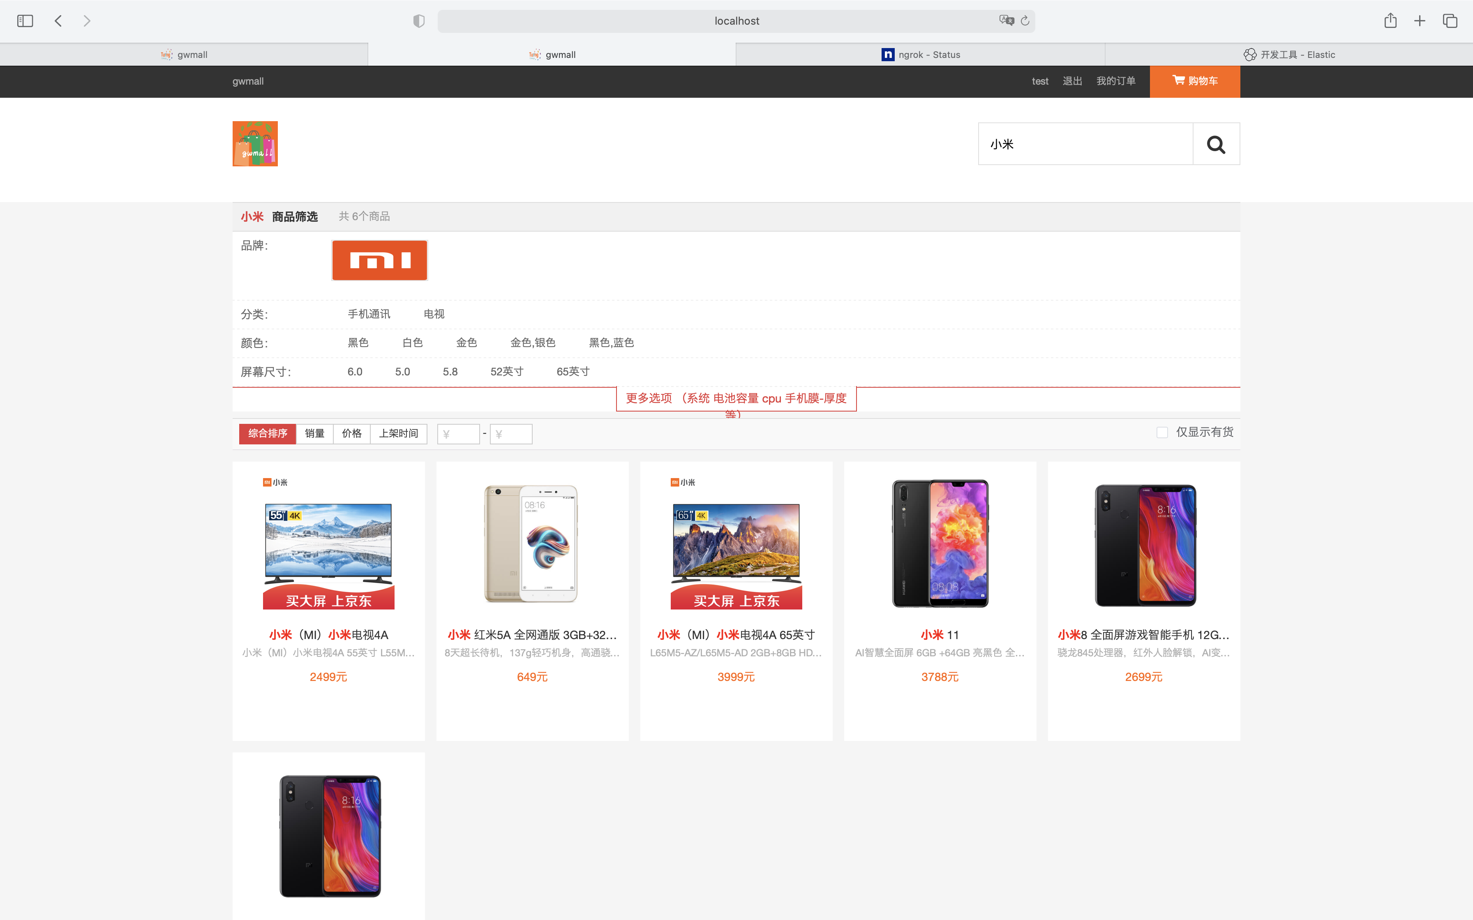This screenshot has width=1473, height=920.
Task: Open the Share icon in toolbar
Action: 1390,21
